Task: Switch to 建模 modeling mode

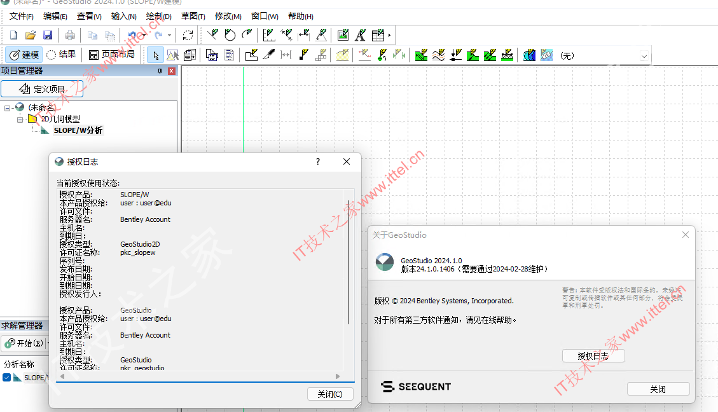Action: (x=24, y=55)
